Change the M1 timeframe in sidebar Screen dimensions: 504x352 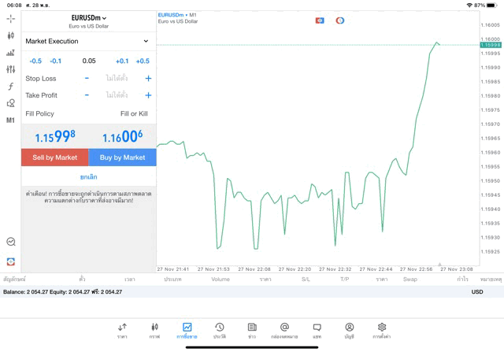pyautogui.click(x=10, y=120)
